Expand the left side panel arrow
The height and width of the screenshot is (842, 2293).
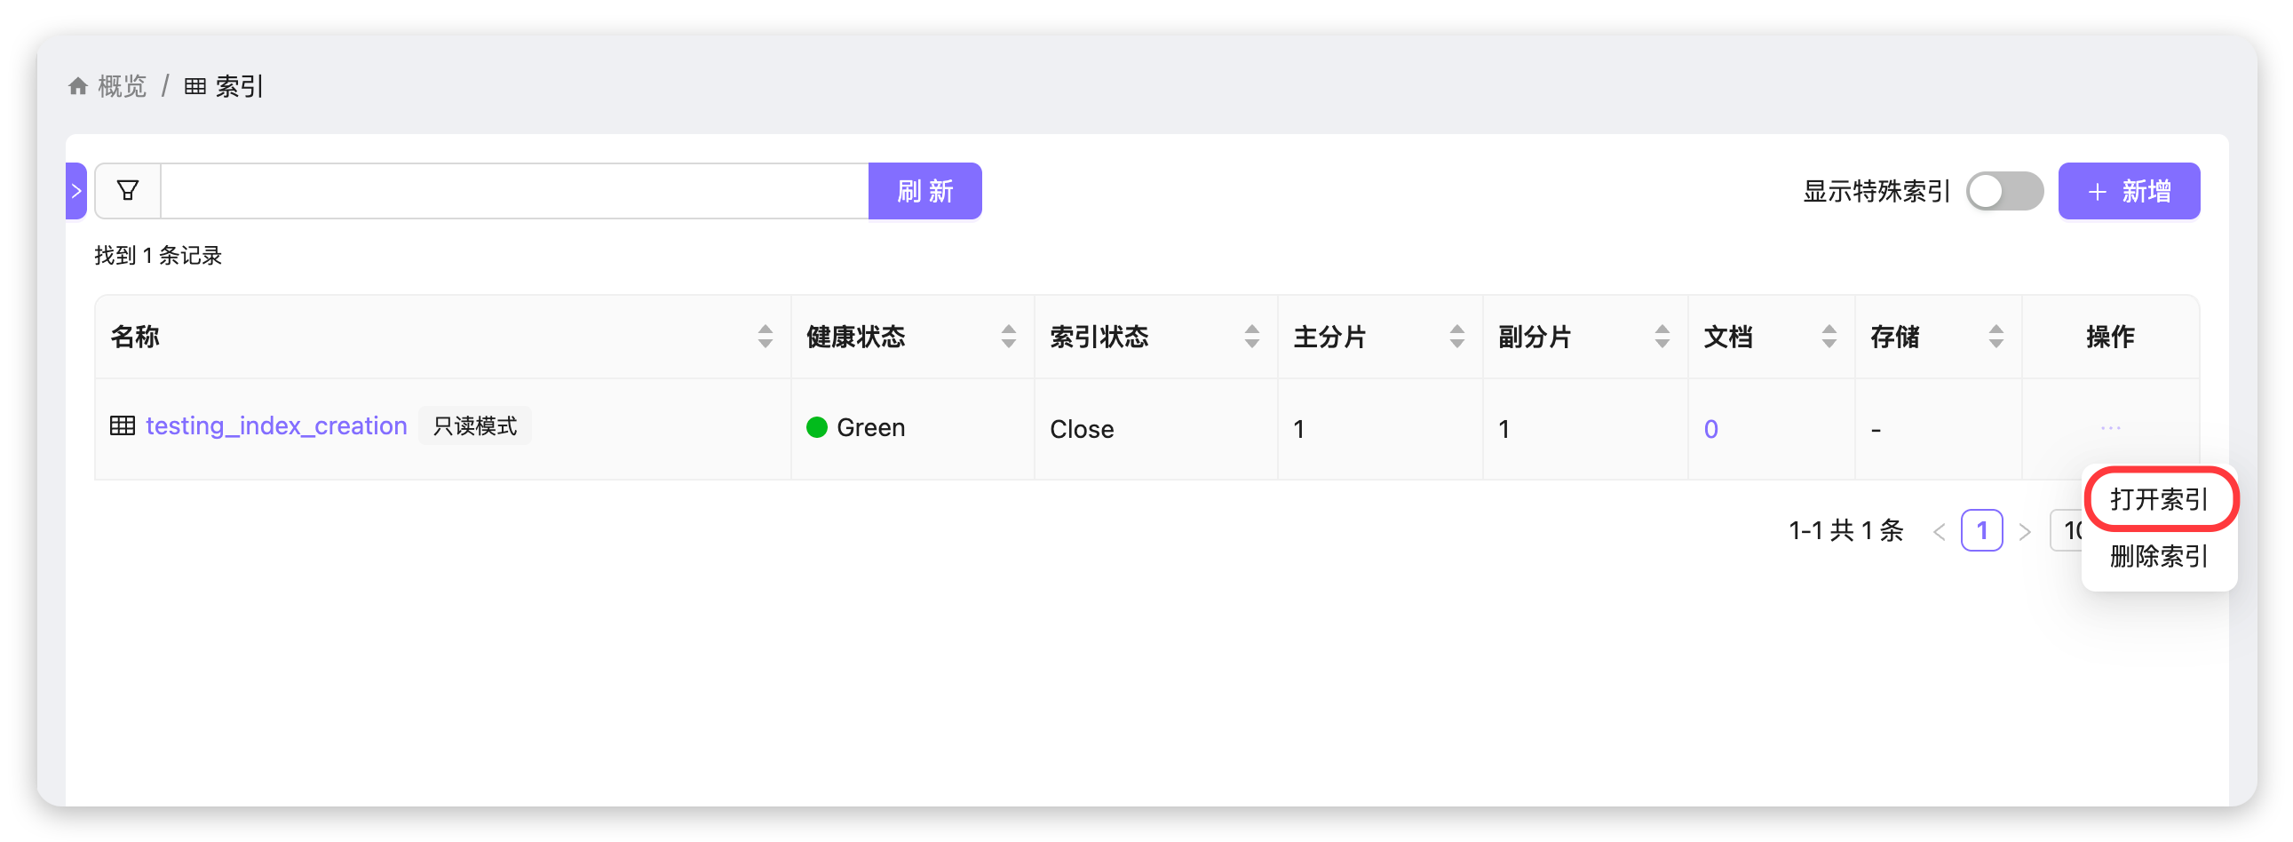point(76,190)
